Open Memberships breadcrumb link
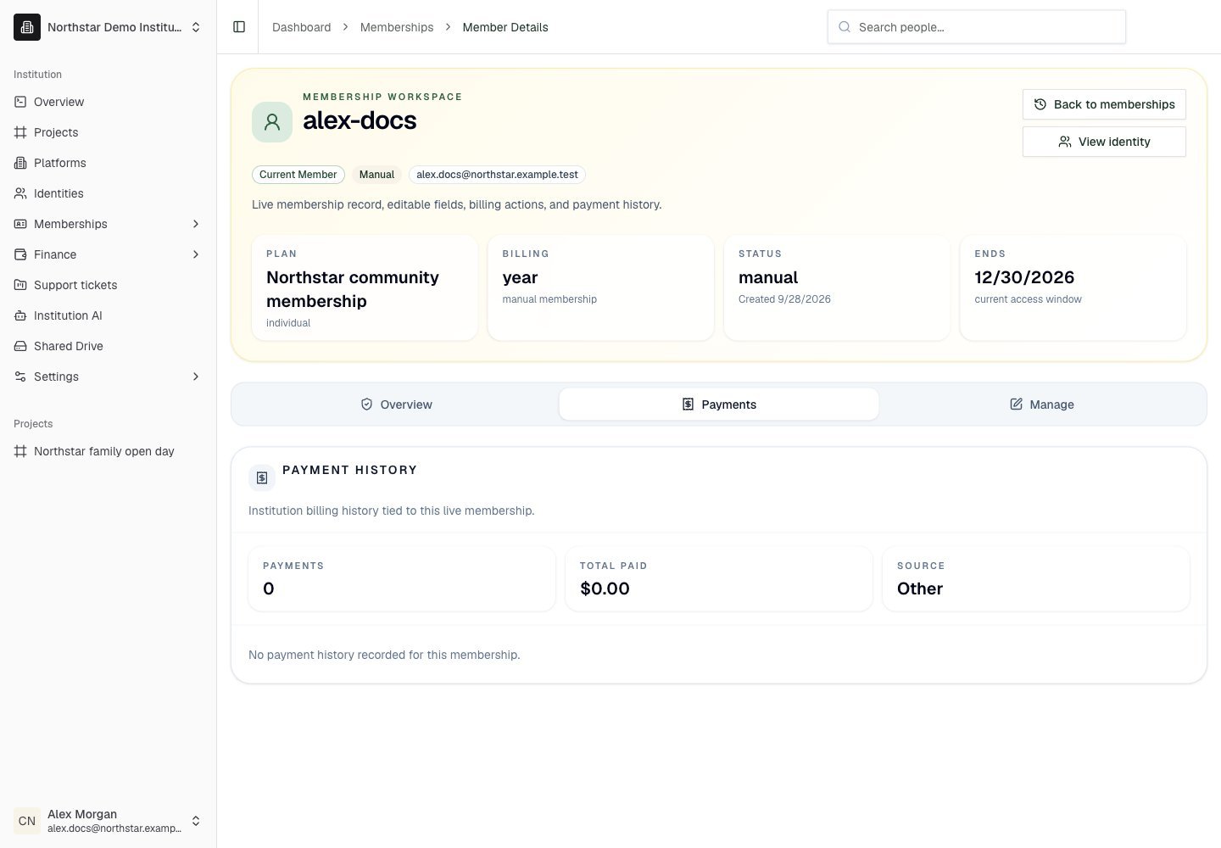1221x848 pixels. tap(397, 27)
